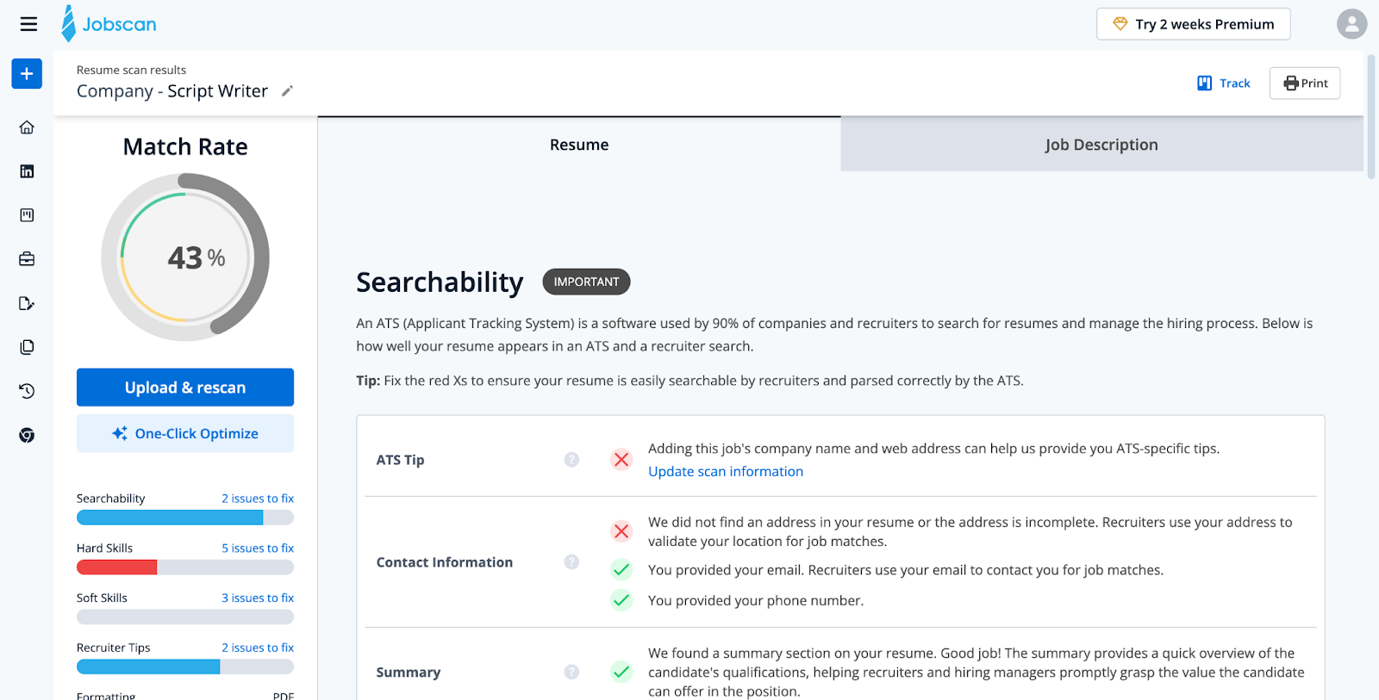Viewport: 1379px width, 700px height.
Task: Open the hamburger navigation menu
Action: point(28,24)
